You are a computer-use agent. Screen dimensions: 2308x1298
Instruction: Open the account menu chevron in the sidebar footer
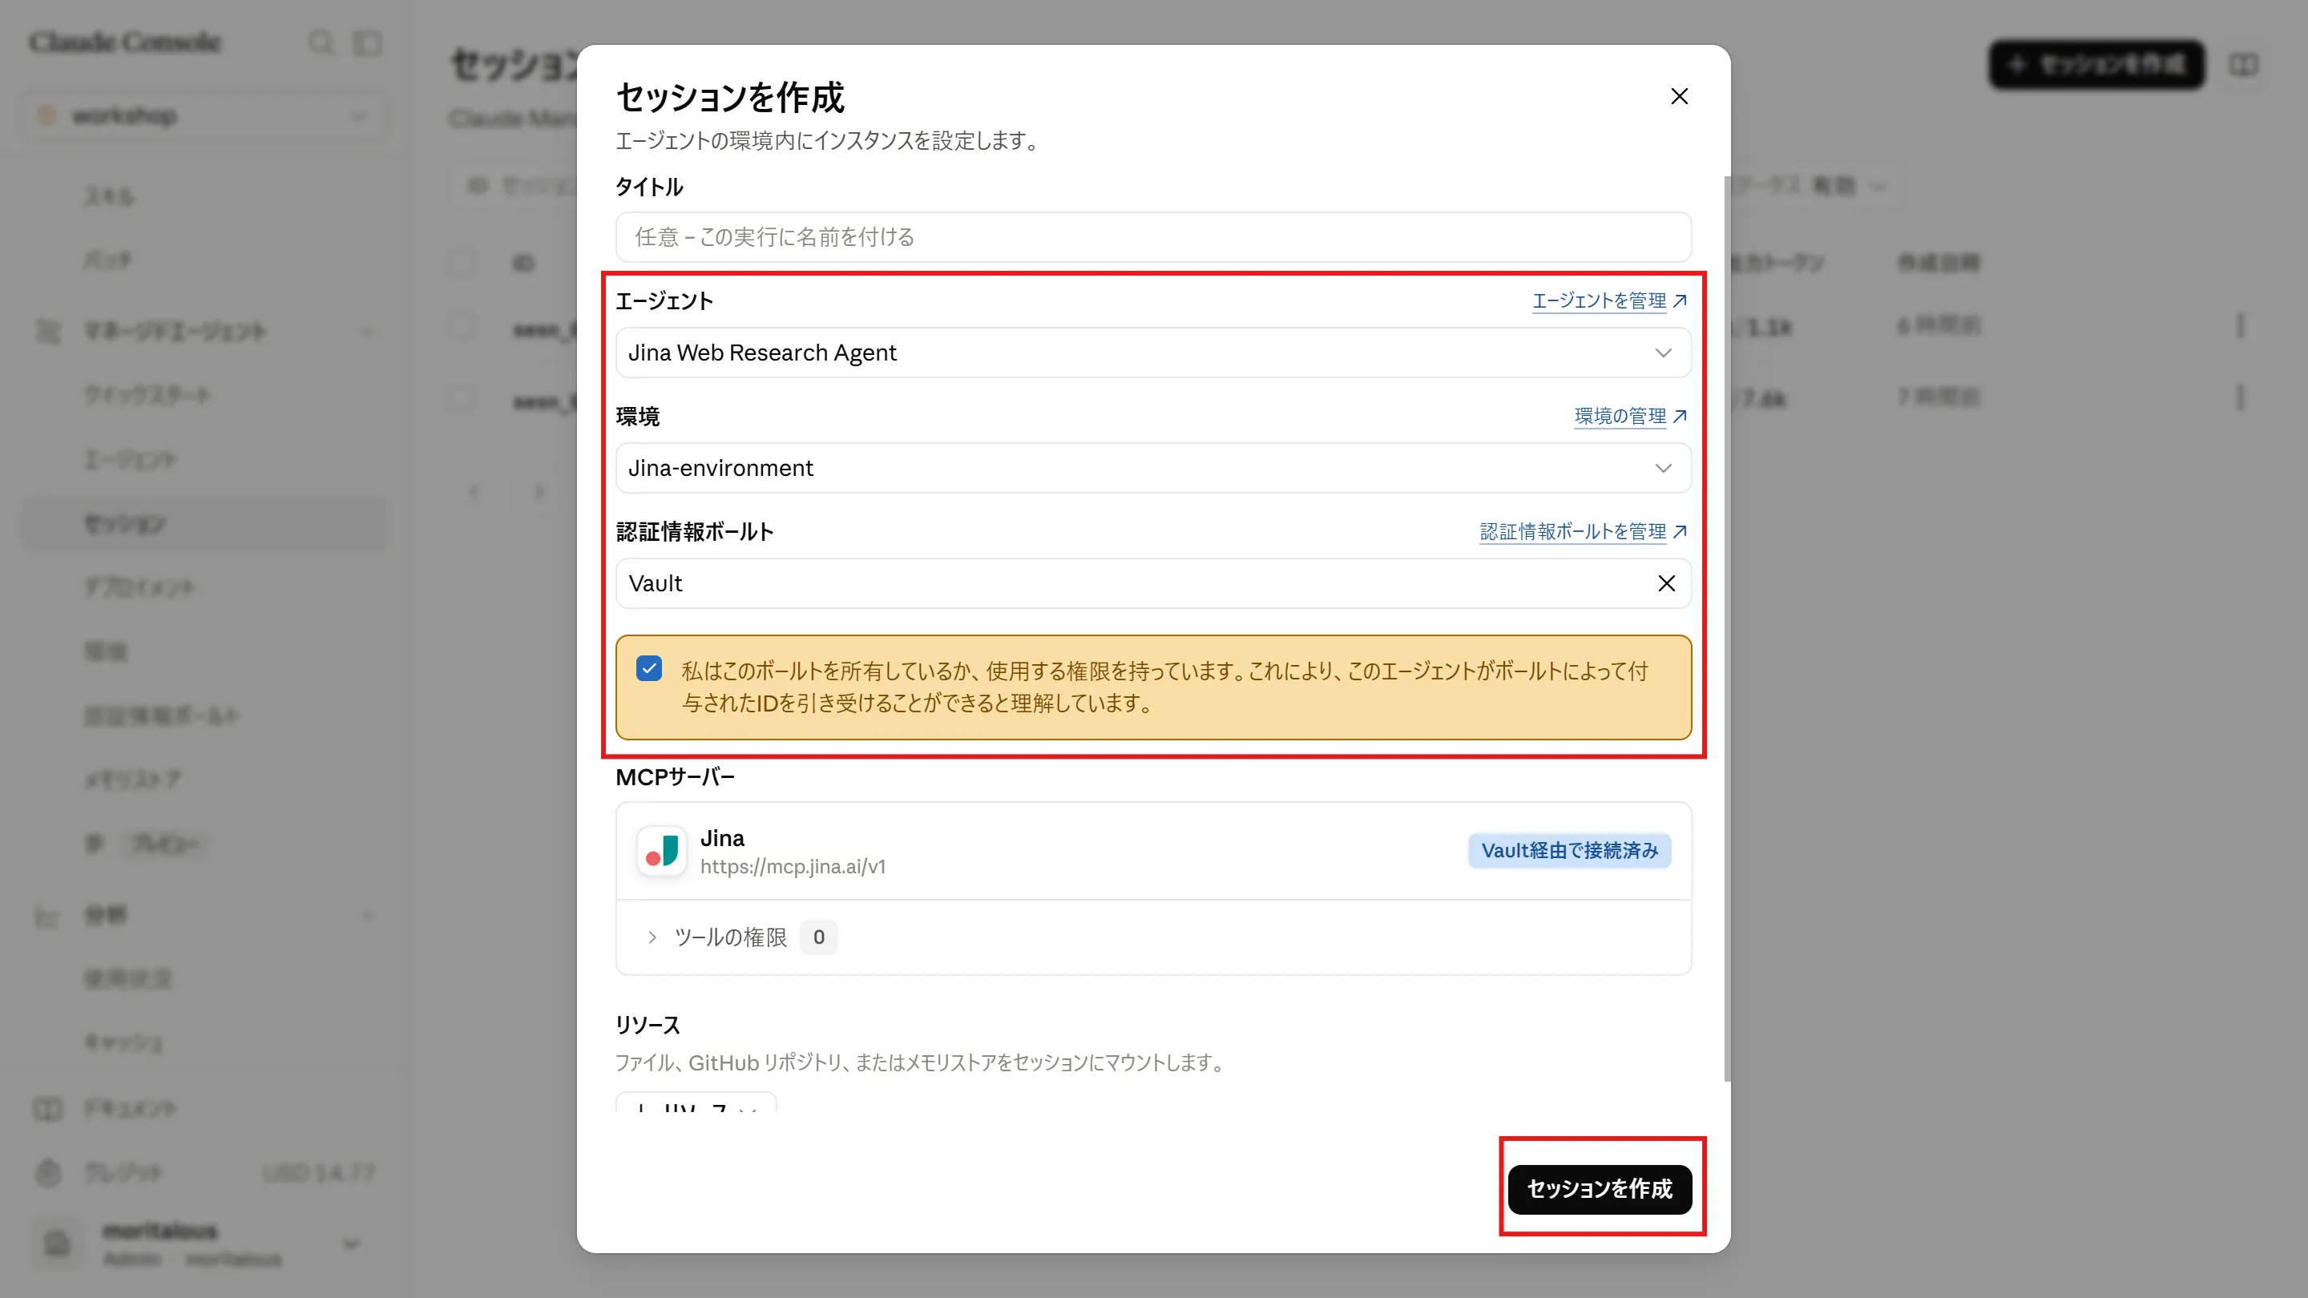[x=351, y=1244]
